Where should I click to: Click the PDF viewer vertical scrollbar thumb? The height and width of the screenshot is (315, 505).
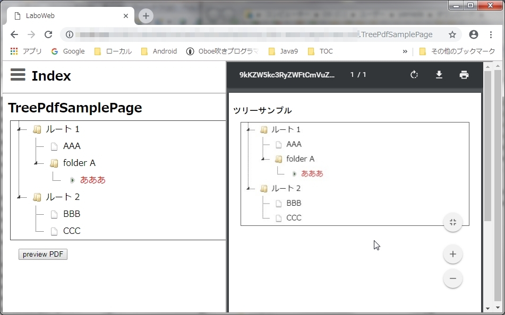(x=487, y=146)
